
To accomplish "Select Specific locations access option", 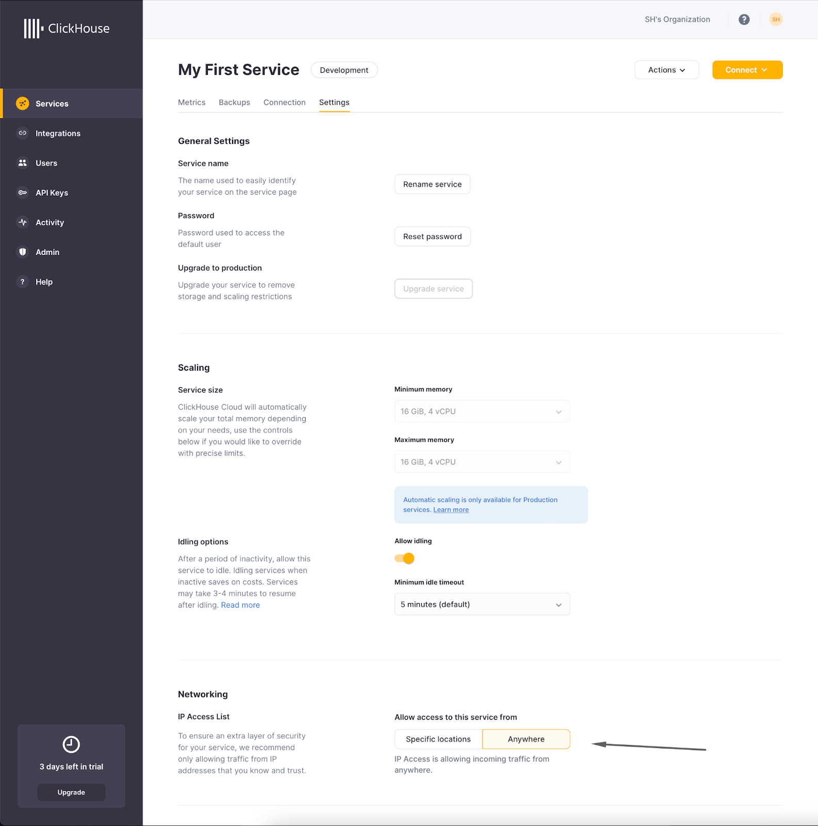I will click(438, 739).
